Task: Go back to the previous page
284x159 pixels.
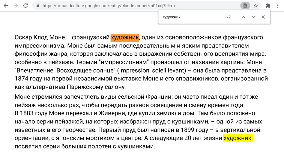Action: point(6,6)
